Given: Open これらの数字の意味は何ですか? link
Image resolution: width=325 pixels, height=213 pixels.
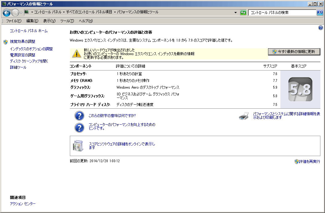Looking at the screenshot, I should point(112,116).
